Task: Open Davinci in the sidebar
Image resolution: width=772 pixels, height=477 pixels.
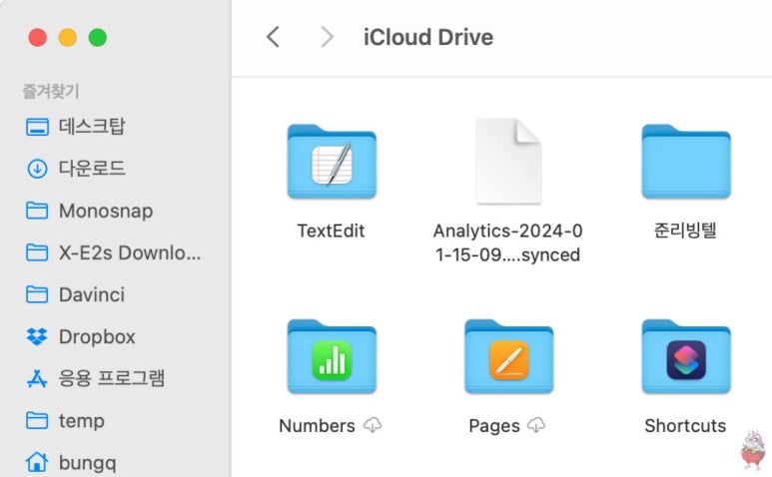Action: (x=75, y=294)
